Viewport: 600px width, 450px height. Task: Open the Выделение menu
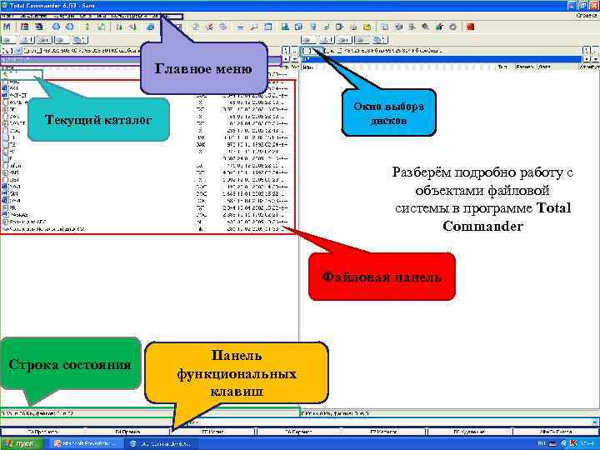[32, 17]
